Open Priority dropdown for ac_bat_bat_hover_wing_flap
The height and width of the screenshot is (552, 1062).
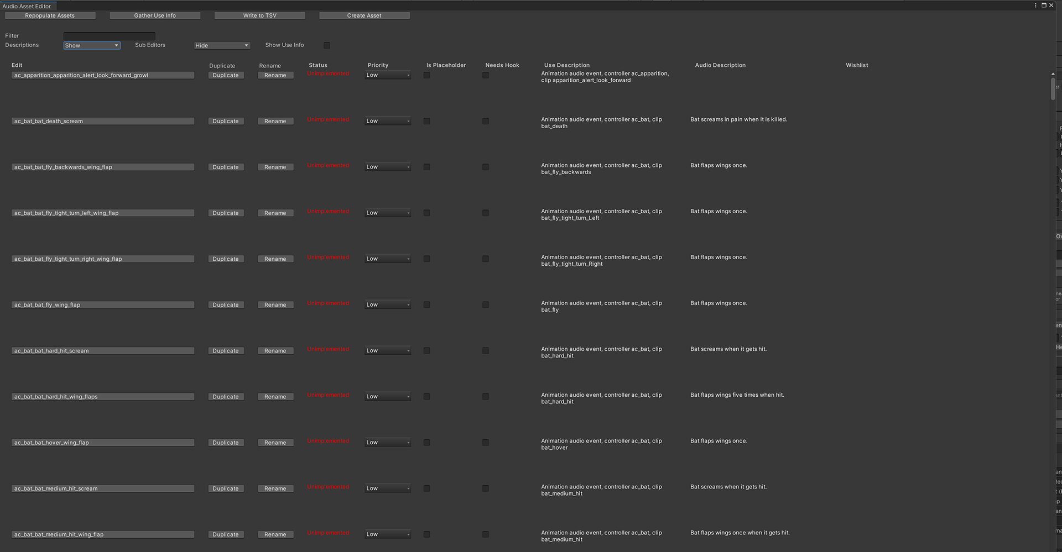(x=388, y=443)
